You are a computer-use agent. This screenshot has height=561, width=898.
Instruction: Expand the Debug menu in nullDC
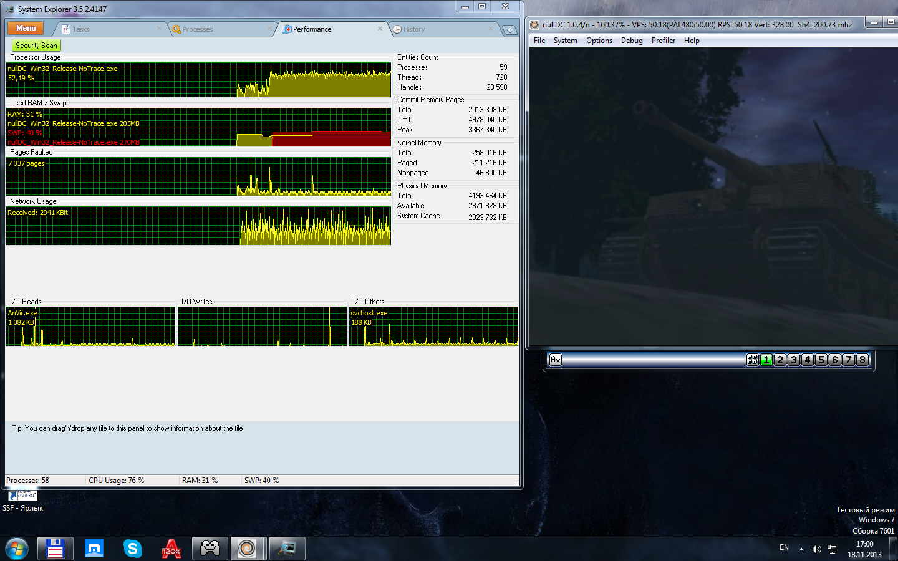point(632,41)
